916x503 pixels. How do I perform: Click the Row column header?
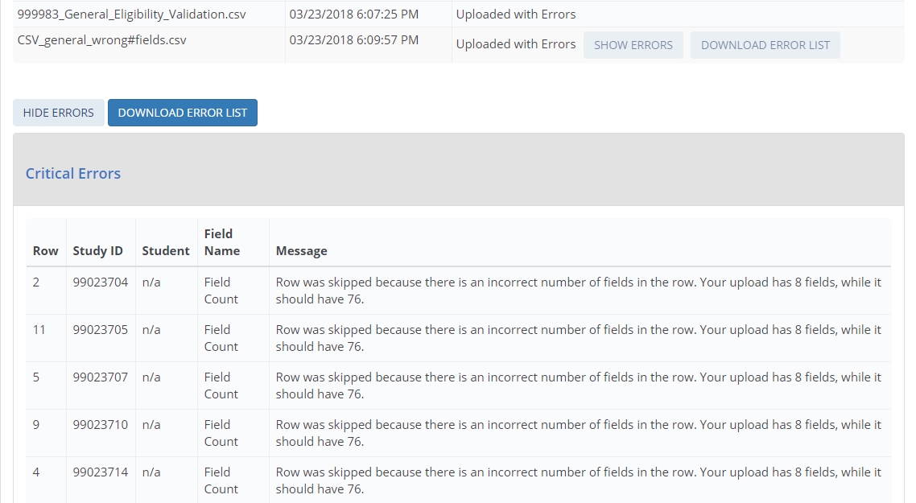coord(45,251)
